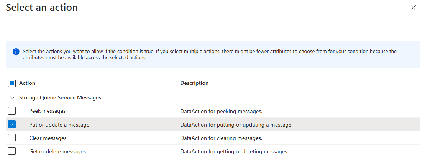The image size is (425, 164).
Task: Click the description for getting or deleting messages
Action: pos(234,152)
